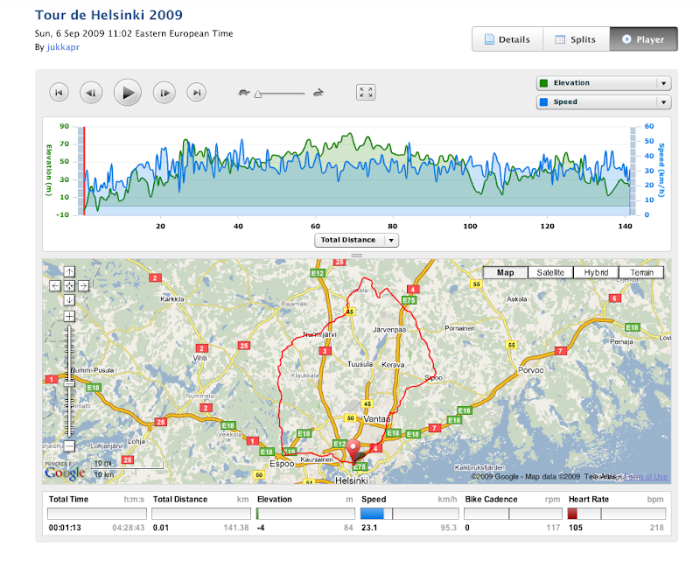
Task: Click the Espoo city label on map
Action: click(x=282, y=464)
